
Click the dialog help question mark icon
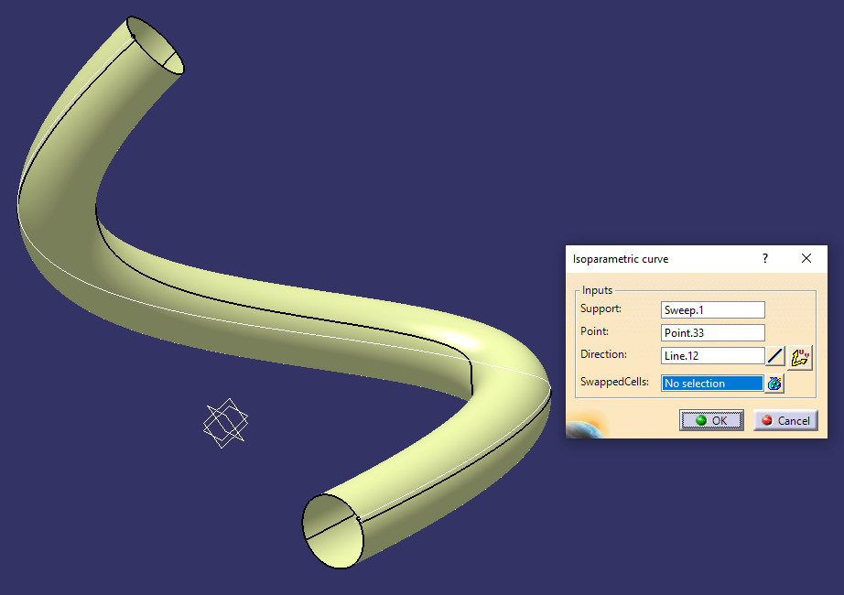click(764, 258)
